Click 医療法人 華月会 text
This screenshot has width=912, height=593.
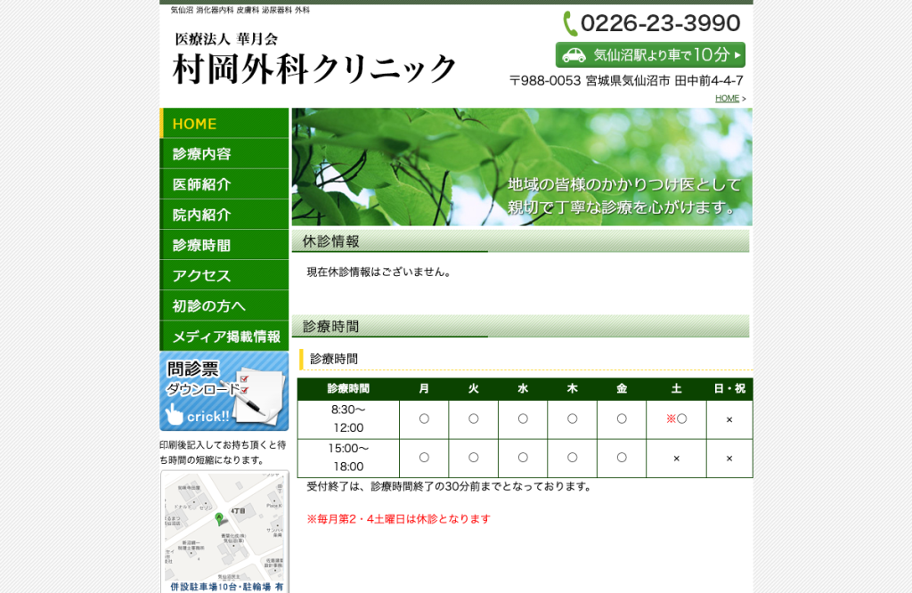coord(227,39)
